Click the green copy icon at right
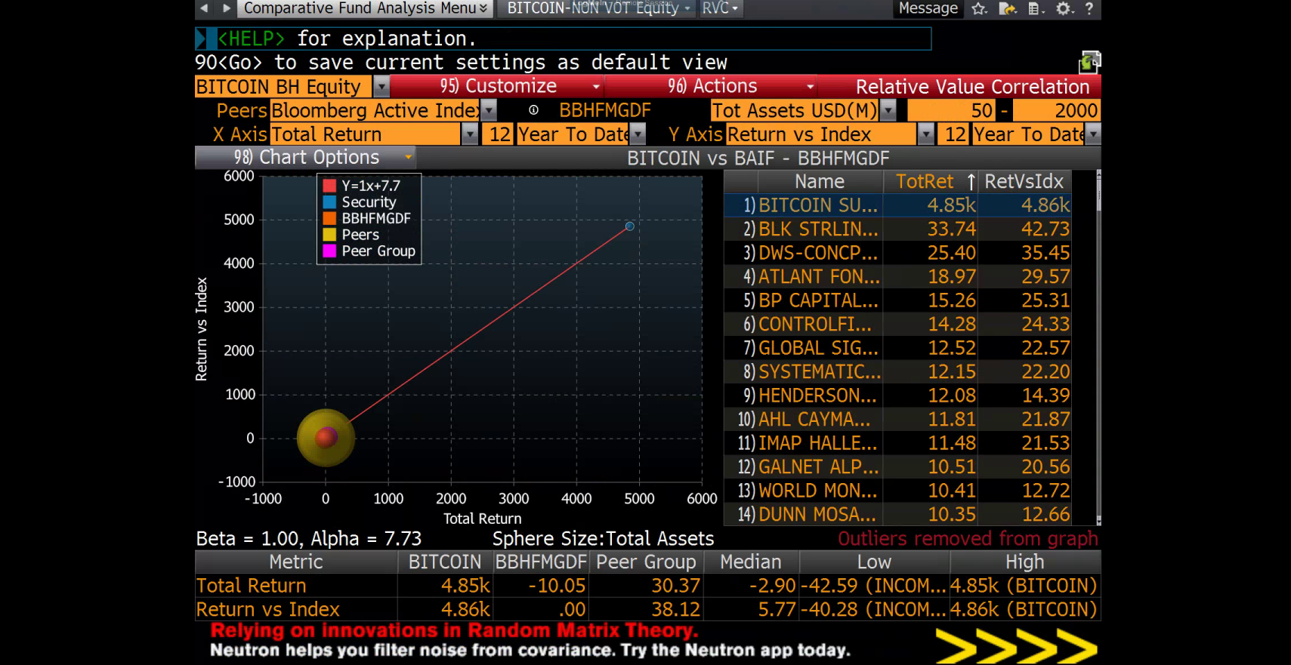 (x=1089, y=62)
